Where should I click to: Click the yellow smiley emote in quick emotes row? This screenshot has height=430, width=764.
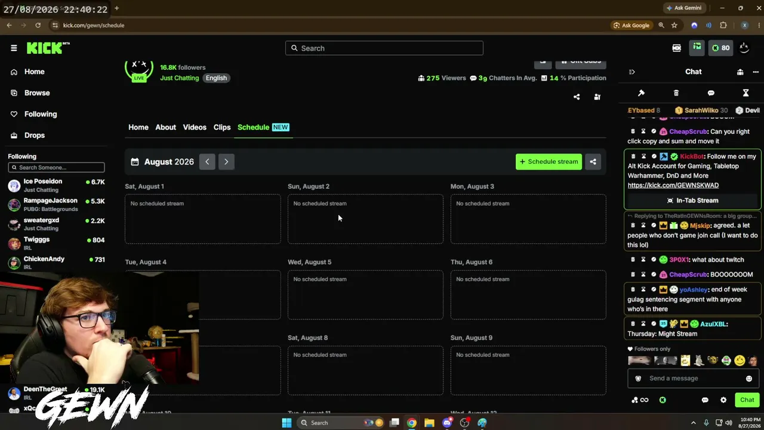tap(740, 361)
